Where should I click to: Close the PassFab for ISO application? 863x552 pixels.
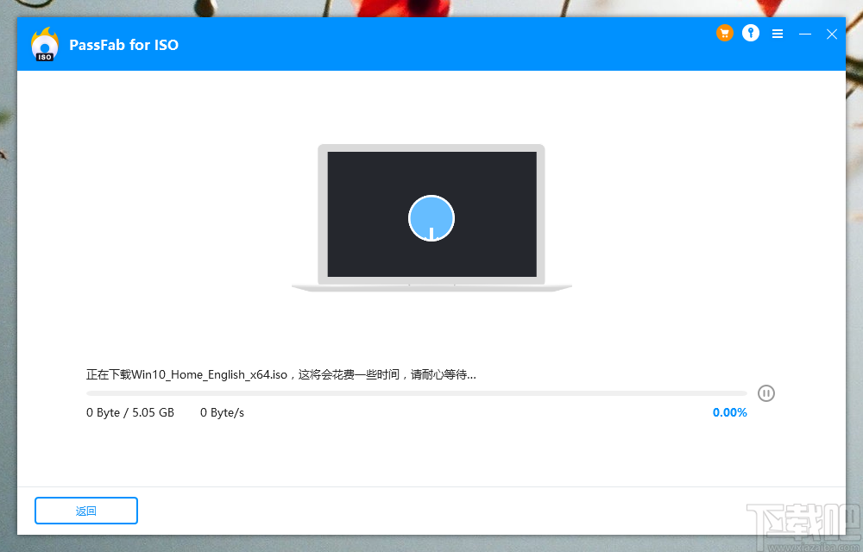click(831, 34)
